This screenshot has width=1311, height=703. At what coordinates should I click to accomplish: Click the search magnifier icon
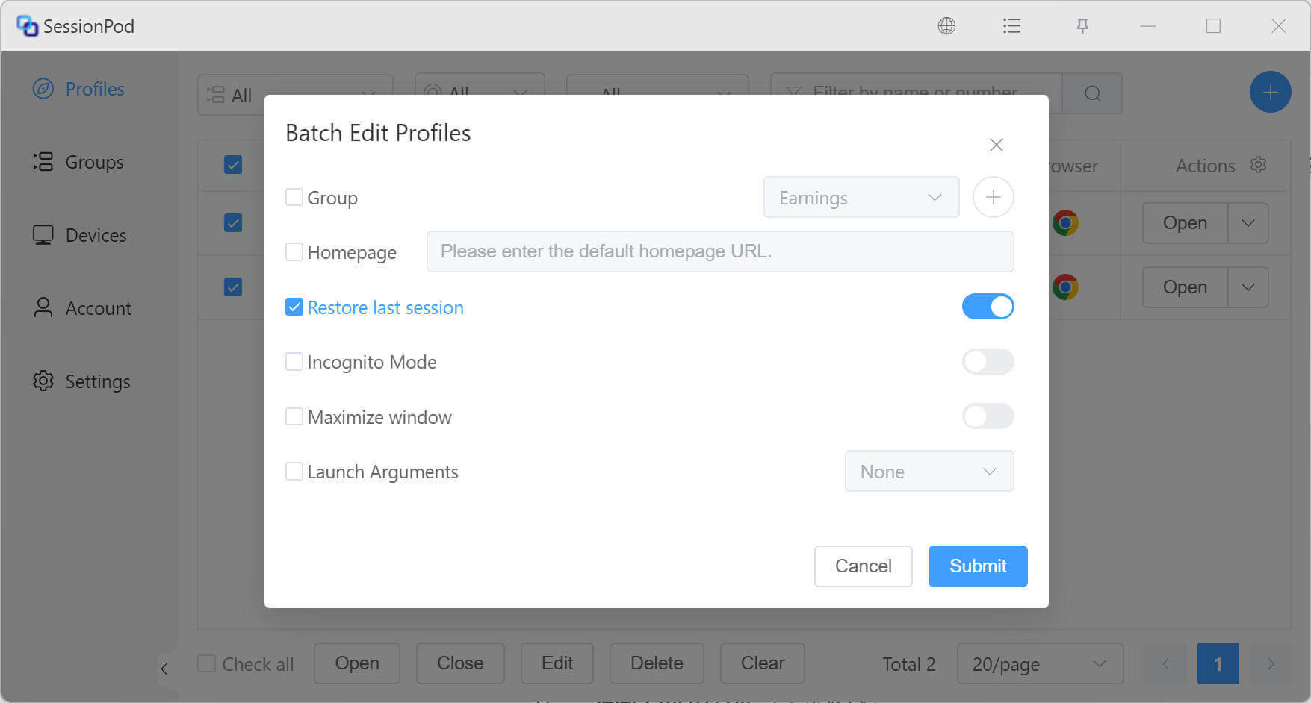pos(1092,93)
